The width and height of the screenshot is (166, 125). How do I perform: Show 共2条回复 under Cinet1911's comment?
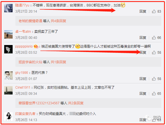coord(76,103)
